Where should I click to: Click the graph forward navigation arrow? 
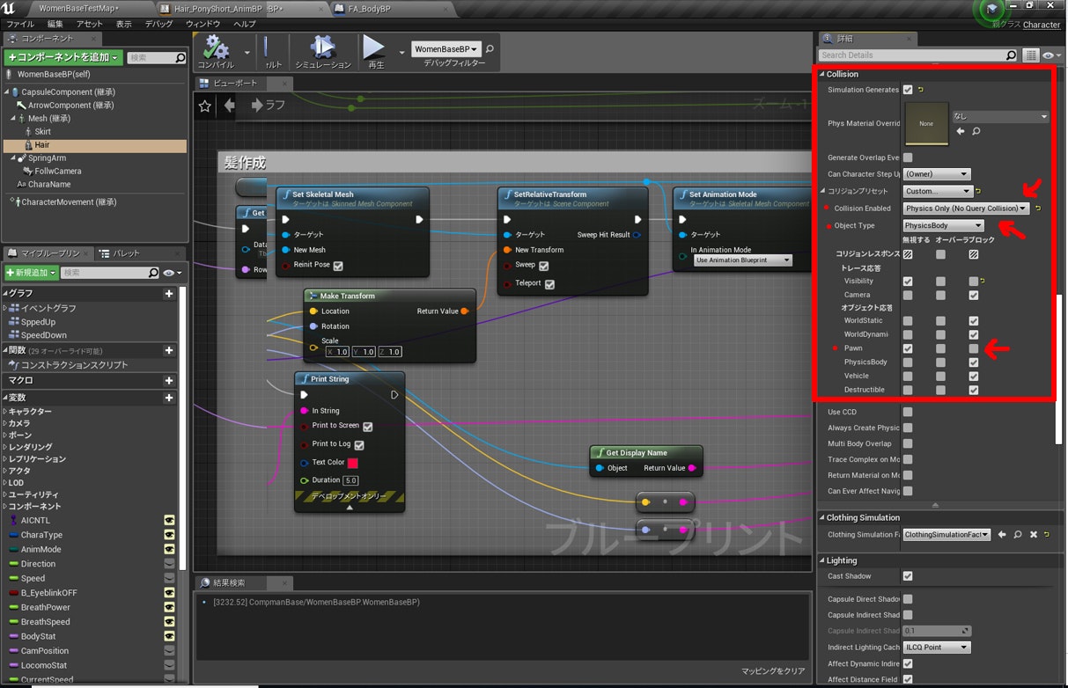pos(257,106)
